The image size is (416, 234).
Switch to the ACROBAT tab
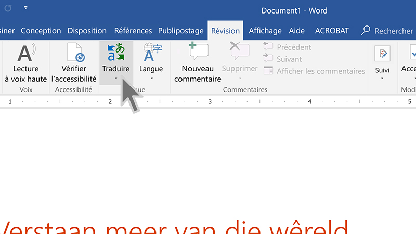point(332,31)
